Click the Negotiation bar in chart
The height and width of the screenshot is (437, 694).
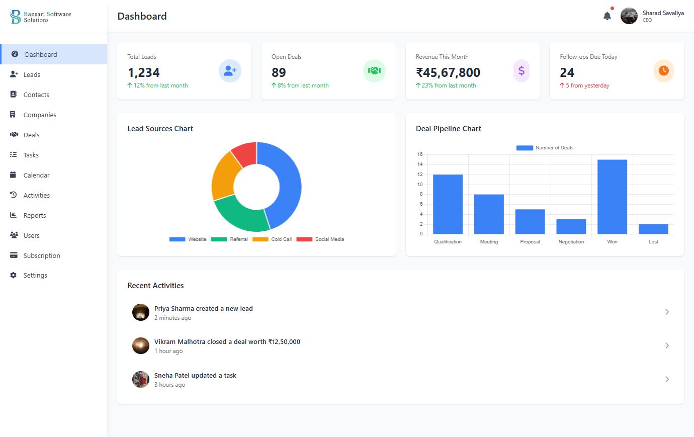[x=571, y=227]
